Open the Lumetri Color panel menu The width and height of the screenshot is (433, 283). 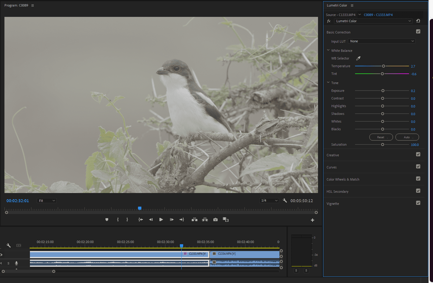[x=352, y=5]
